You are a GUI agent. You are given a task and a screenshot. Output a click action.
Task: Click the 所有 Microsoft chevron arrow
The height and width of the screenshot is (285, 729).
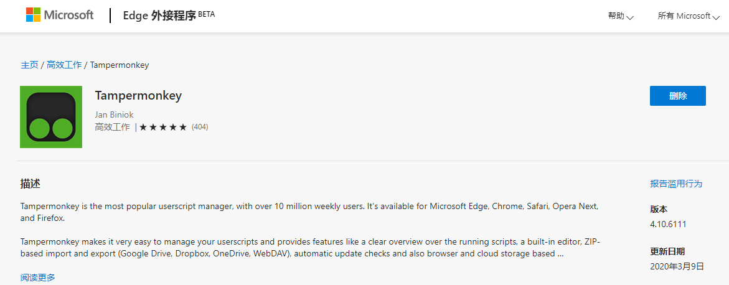tap(716, 17)
